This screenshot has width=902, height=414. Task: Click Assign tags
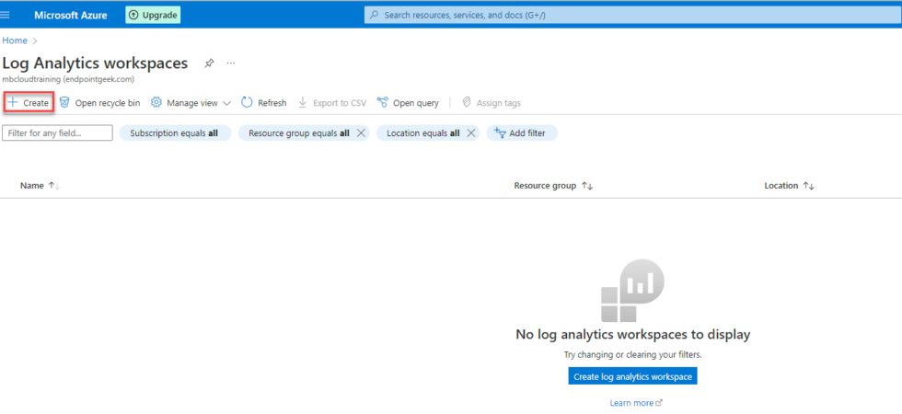click(x=491, y=103)
